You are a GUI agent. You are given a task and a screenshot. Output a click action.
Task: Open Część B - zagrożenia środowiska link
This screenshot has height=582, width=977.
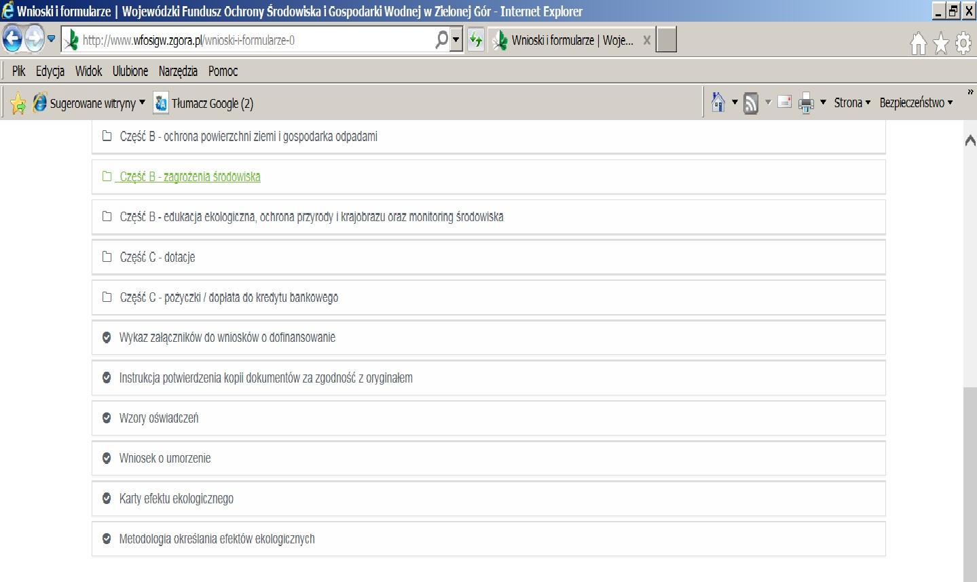click(x=189, y=177)
